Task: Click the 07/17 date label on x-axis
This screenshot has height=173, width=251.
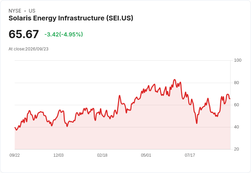Action: tap(190, 155)
